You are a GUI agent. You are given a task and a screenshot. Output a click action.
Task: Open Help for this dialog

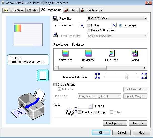(x=142, y=132)
